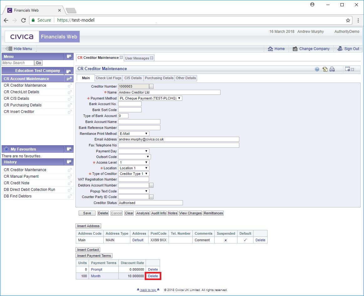This screenshot has height=296, width=364.
Task: Reload the page in the browser
Action: click(x=23, y=20)
